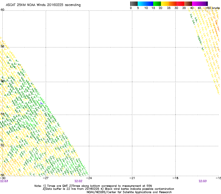221x194 pixels.
Task: Click the latitude label '54'
Action: coord(2,114)
